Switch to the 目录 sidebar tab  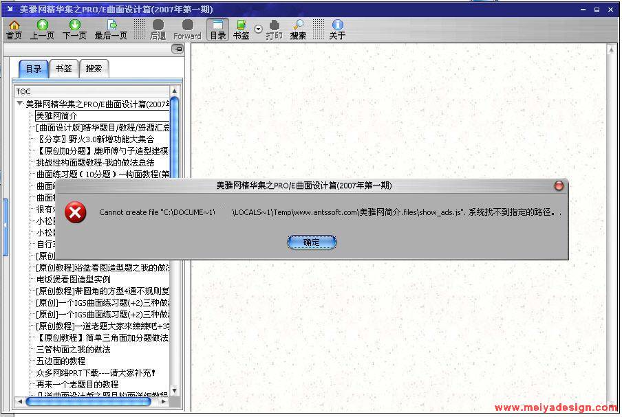click(34, 69)
